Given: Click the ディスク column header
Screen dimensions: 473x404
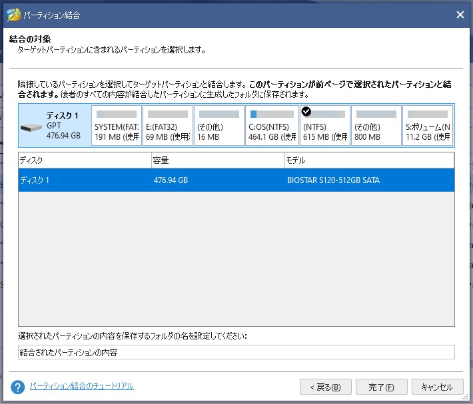Looking at the screenshot, I should (x=85, y=160).
